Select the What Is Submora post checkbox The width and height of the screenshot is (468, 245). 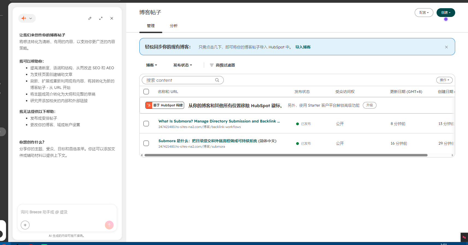(x=146, y=124)
